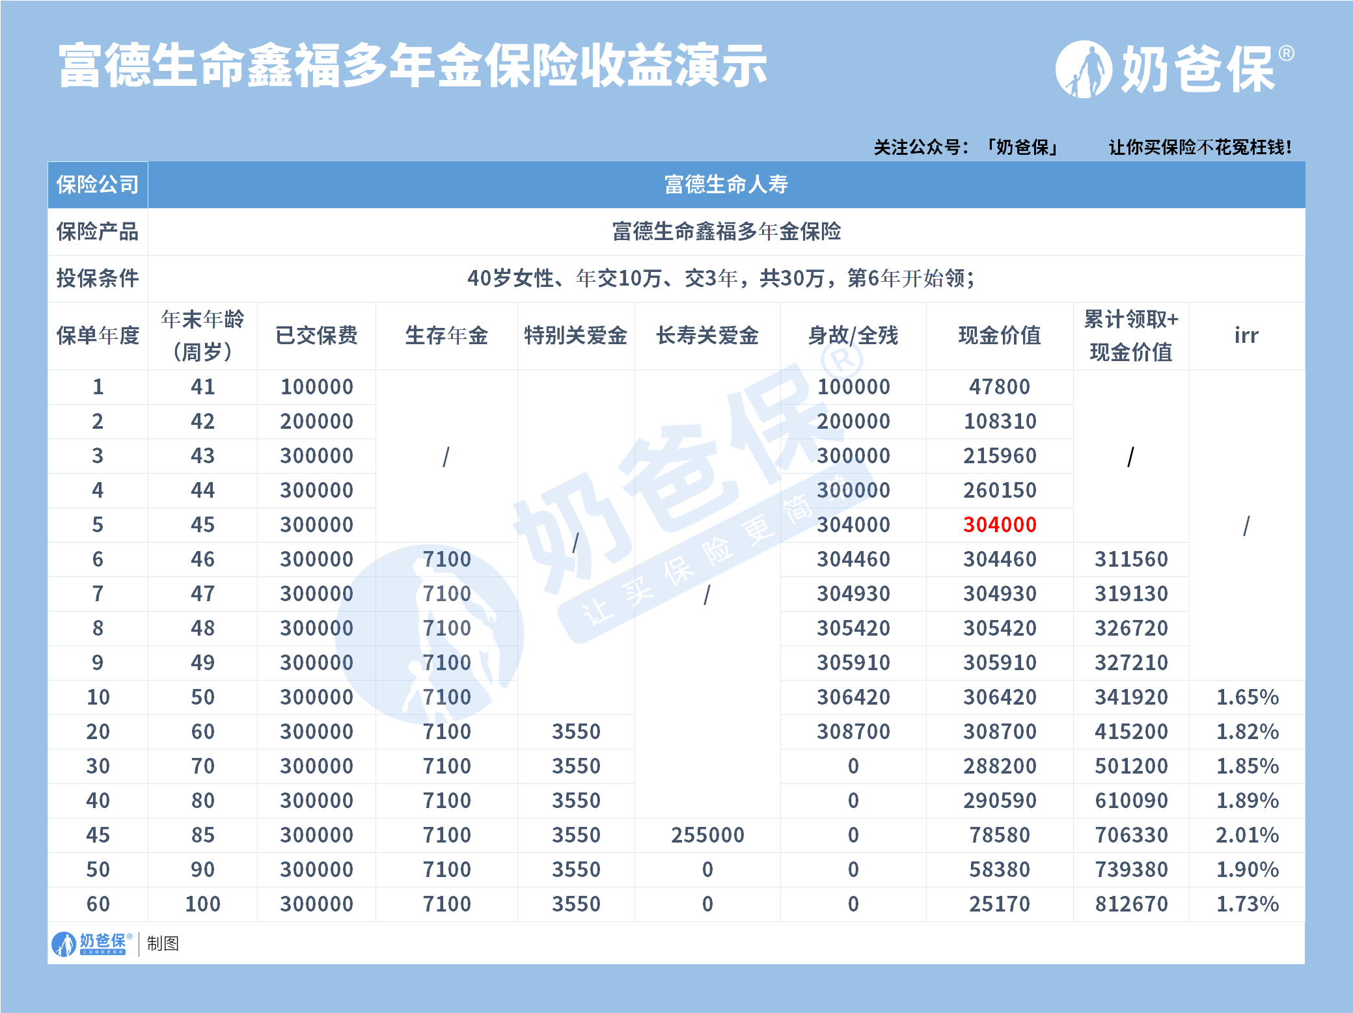Click cash value 290590 at year 40
Viewport: 1353px width, 1013px height.
point(1000,800)
